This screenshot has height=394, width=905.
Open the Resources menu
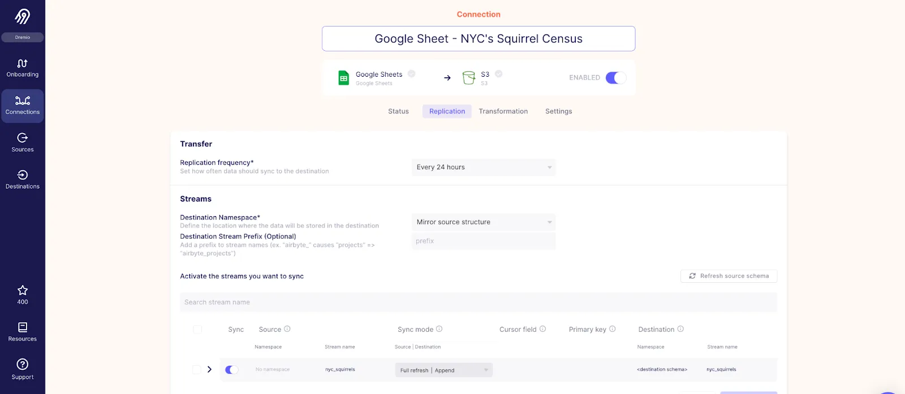[x=23, y=332]
